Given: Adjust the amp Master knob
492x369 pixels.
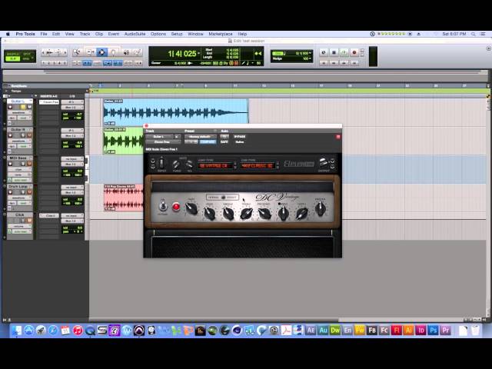Looking at the screenshot, I should [x=320, y=208].
